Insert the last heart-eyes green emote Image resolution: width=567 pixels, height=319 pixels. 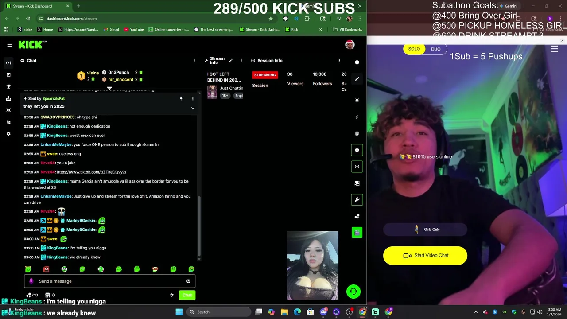(191, 269)
